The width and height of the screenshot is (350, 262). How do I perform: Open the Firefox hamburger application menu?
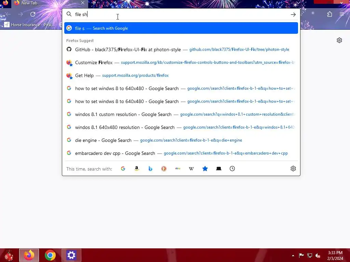coord(342,14)
